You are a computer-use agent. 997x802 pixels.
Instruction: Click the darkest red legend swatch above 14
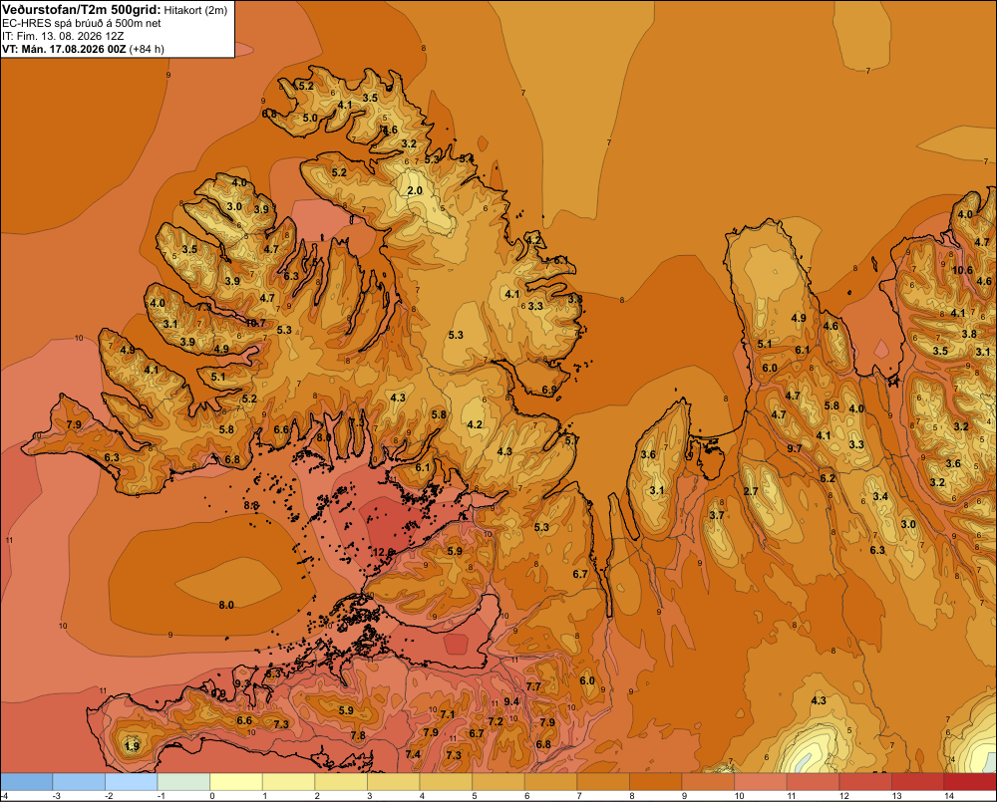point(970,782)
